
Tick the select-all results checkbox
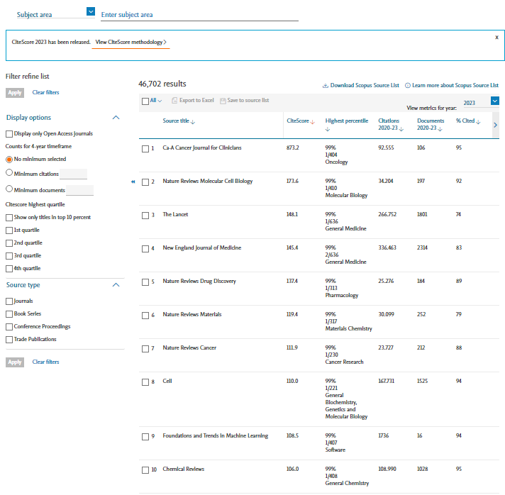[145, 101]
